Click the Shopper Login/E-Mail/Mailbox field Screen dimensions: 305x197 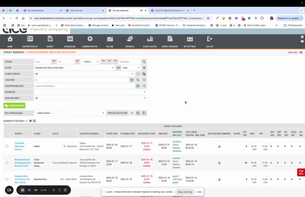[84, 86]
